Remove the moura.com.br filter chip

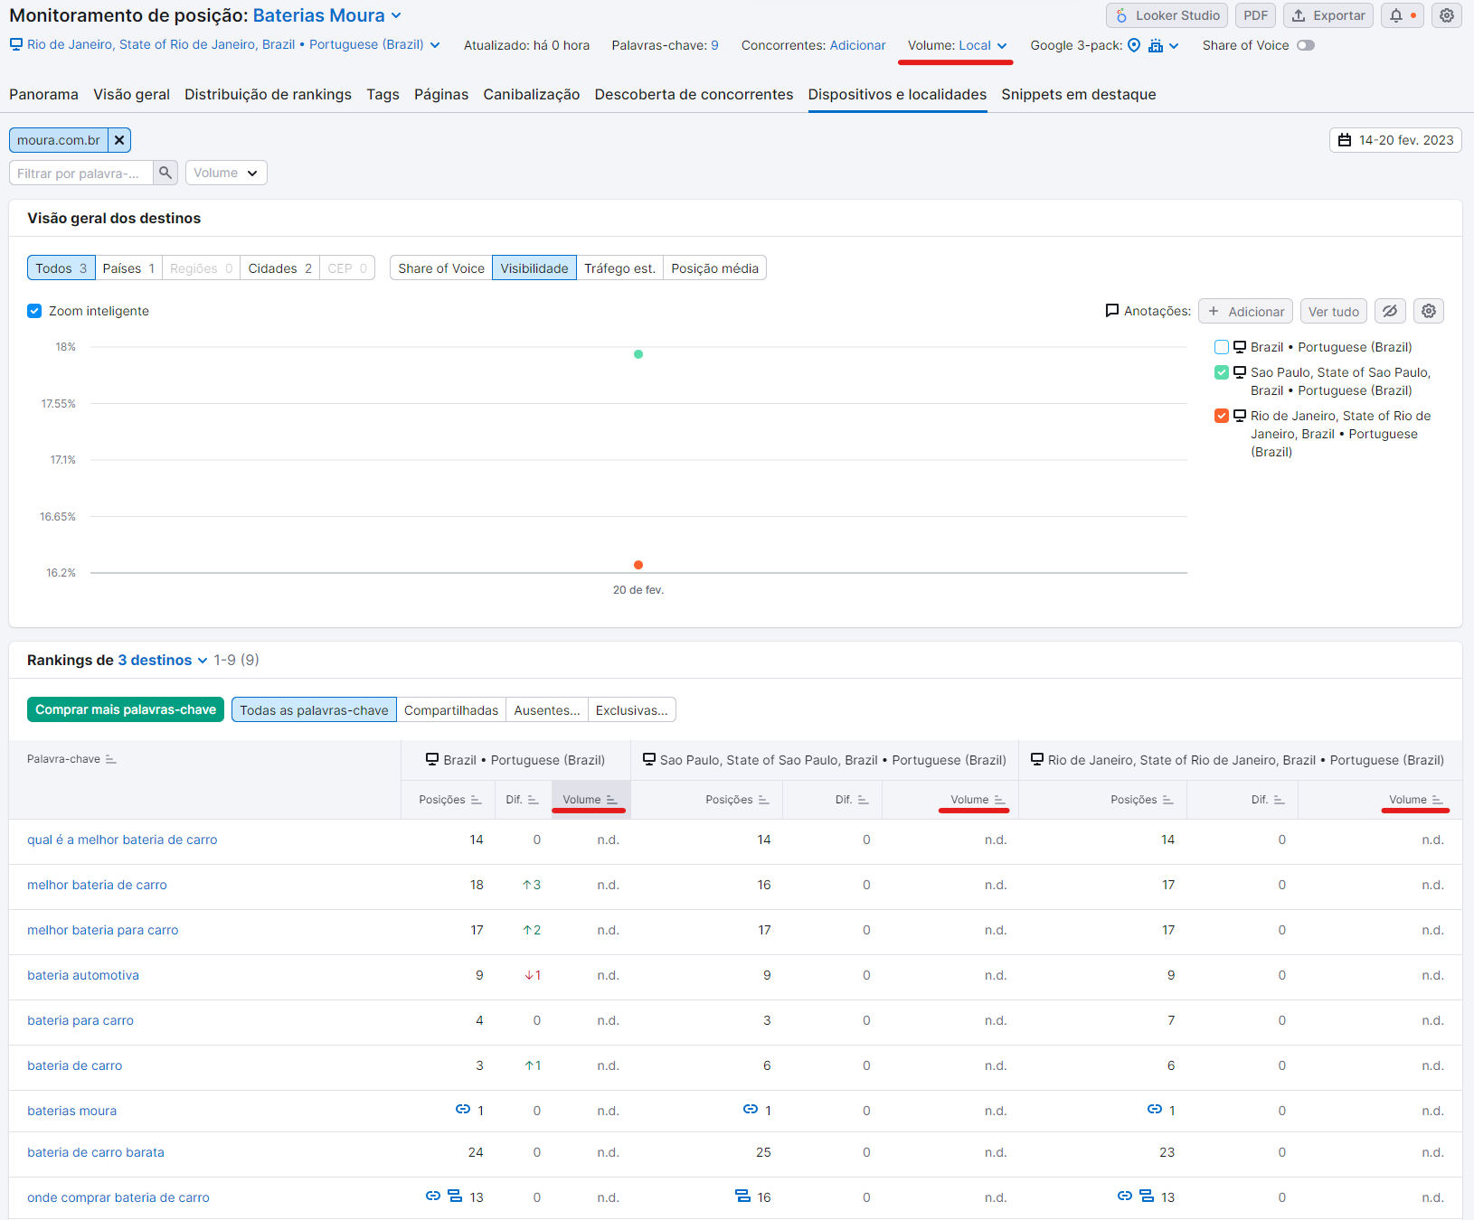119,140
